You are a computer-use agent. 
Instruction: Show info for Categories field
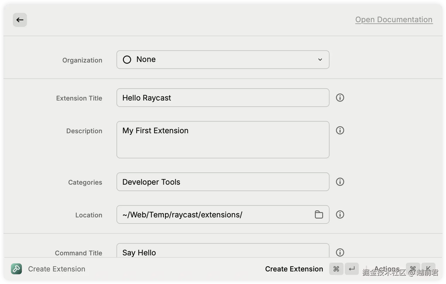pos(340,182)
